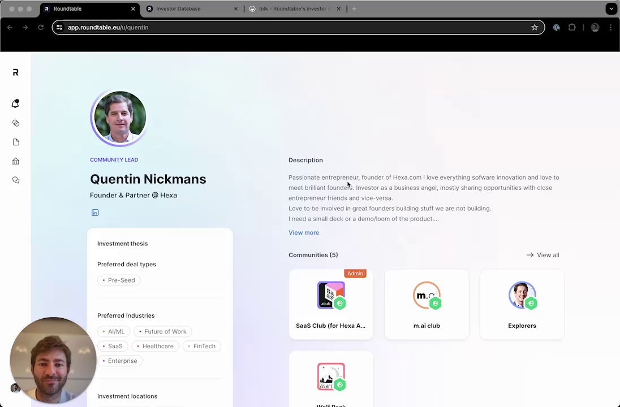The image size is (620, 407).
Task: Click Founder & Partner @ Hexa text
Action: click(134, 195)
